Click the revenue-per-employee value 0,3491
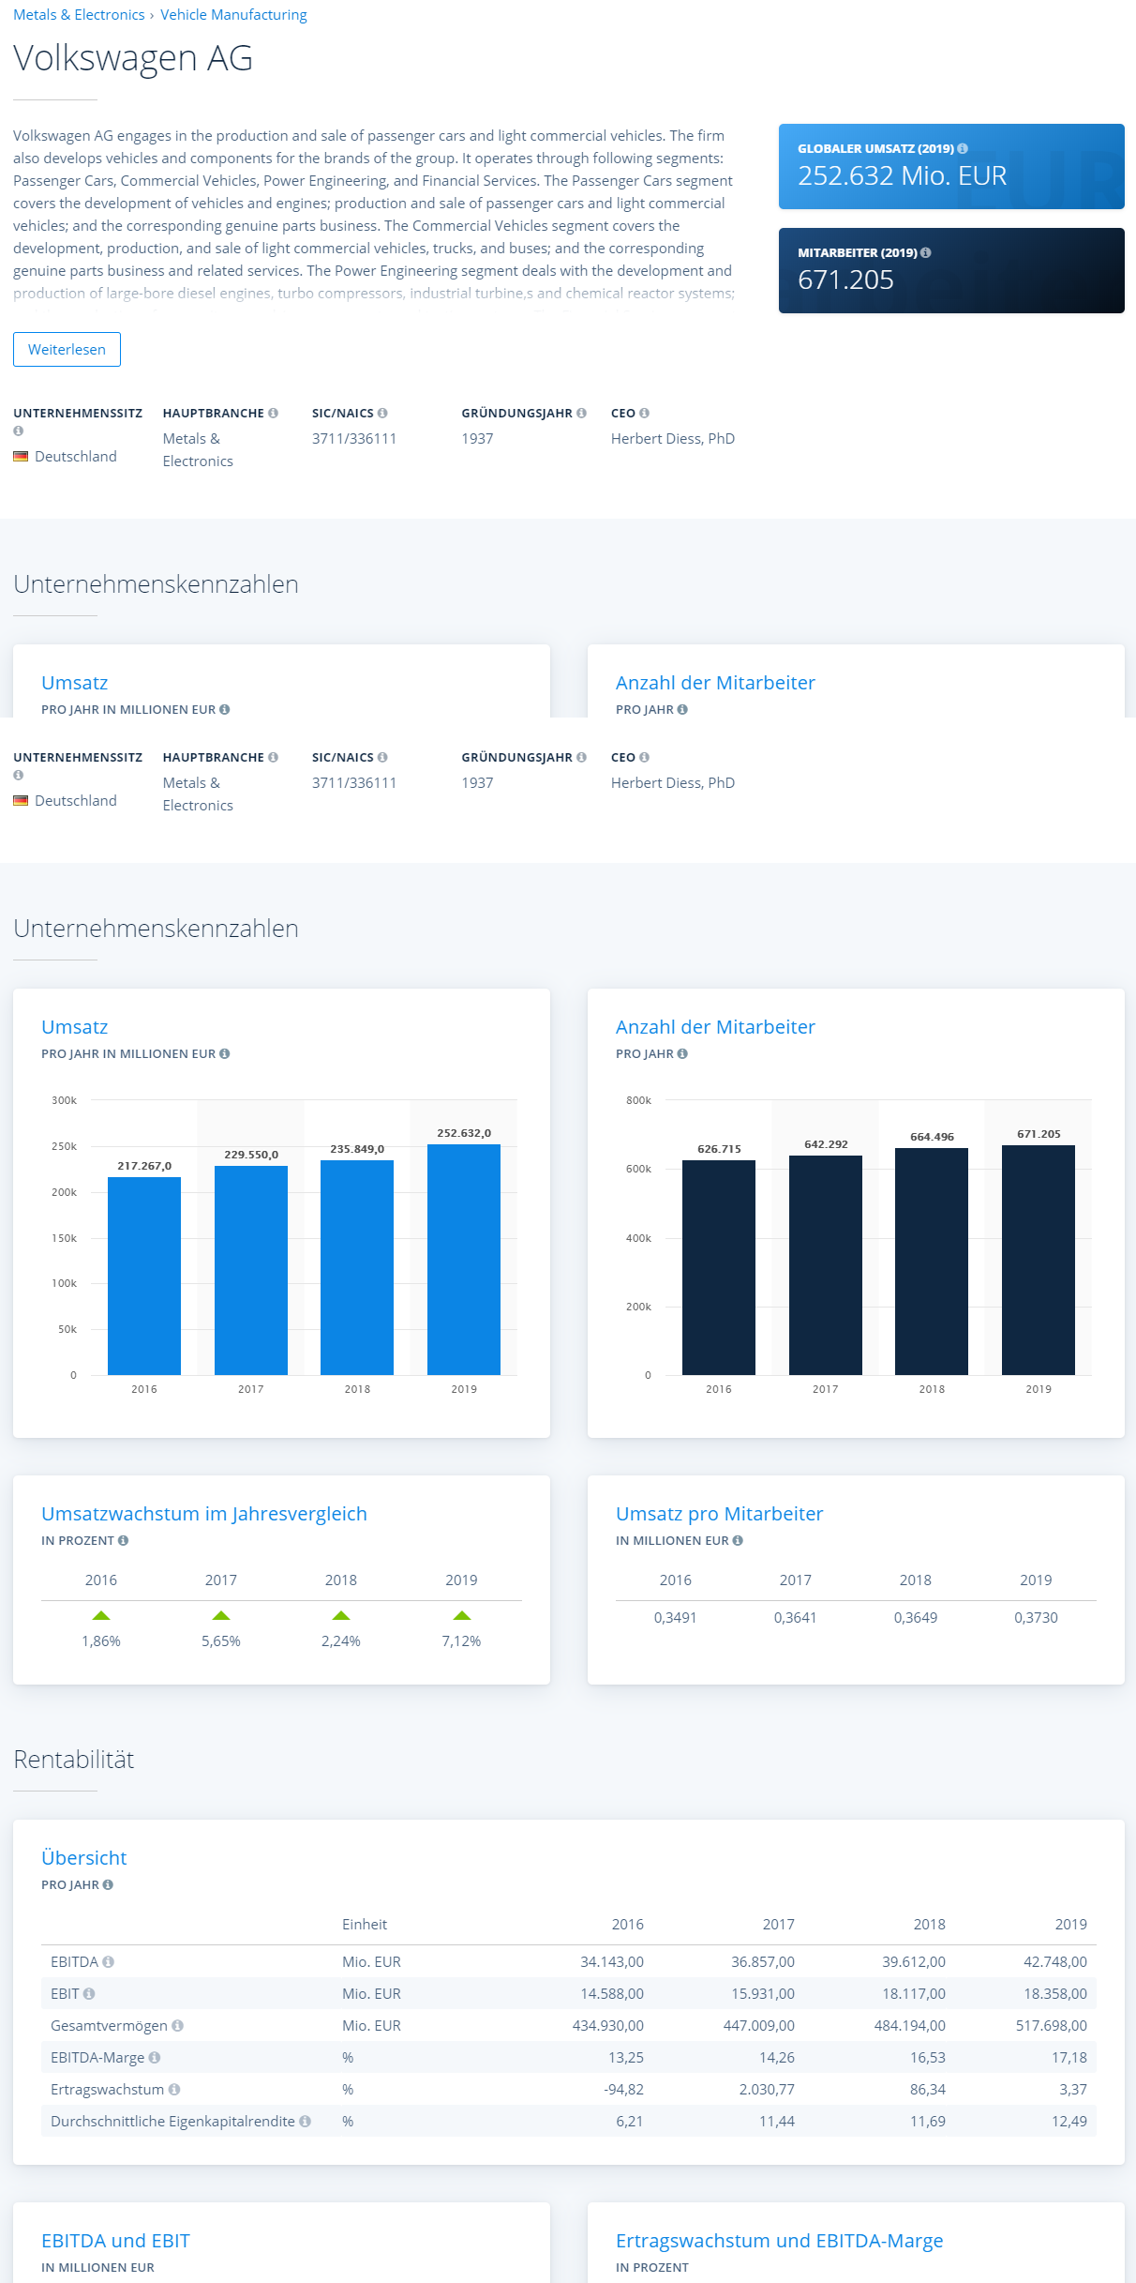The width and height of the screenshot is (1136, 2283). click(x=676, y=1617)
